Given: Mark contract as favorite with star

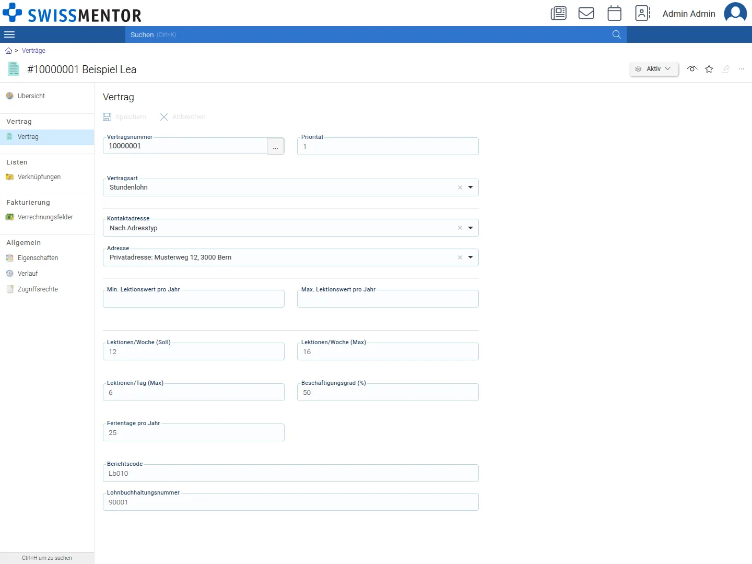Looking at the screenshot, I should pos(709,69).
